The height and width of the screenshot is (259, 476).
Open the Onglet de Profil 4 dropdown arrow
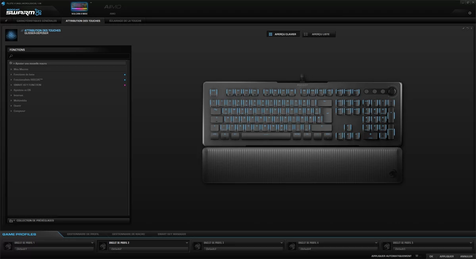point(376,243)
